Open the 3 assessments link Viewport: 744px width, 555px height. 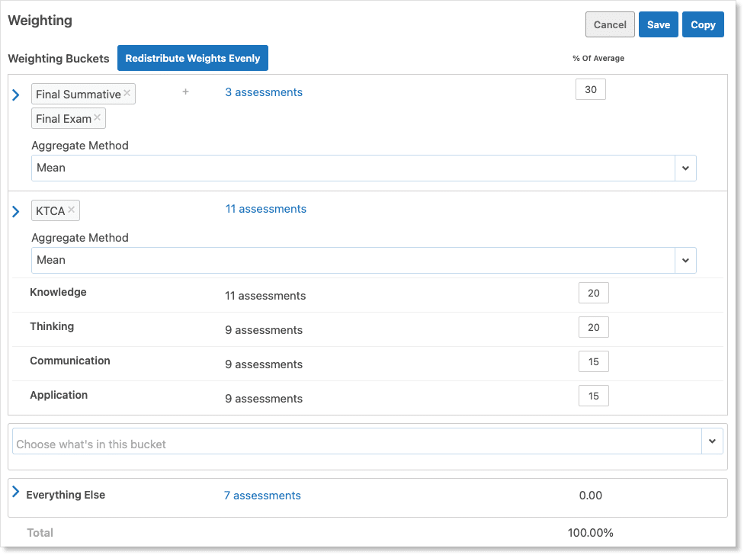click(x=264, y=92)
